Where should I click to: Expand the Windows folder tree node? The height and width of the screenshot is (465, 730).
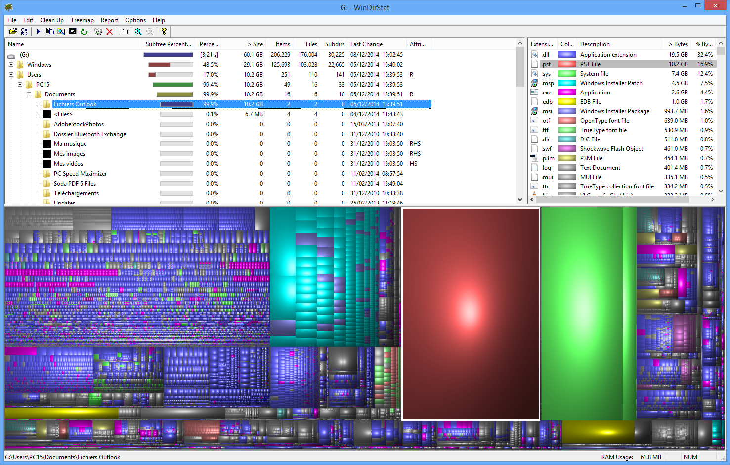tap(11, 65)
